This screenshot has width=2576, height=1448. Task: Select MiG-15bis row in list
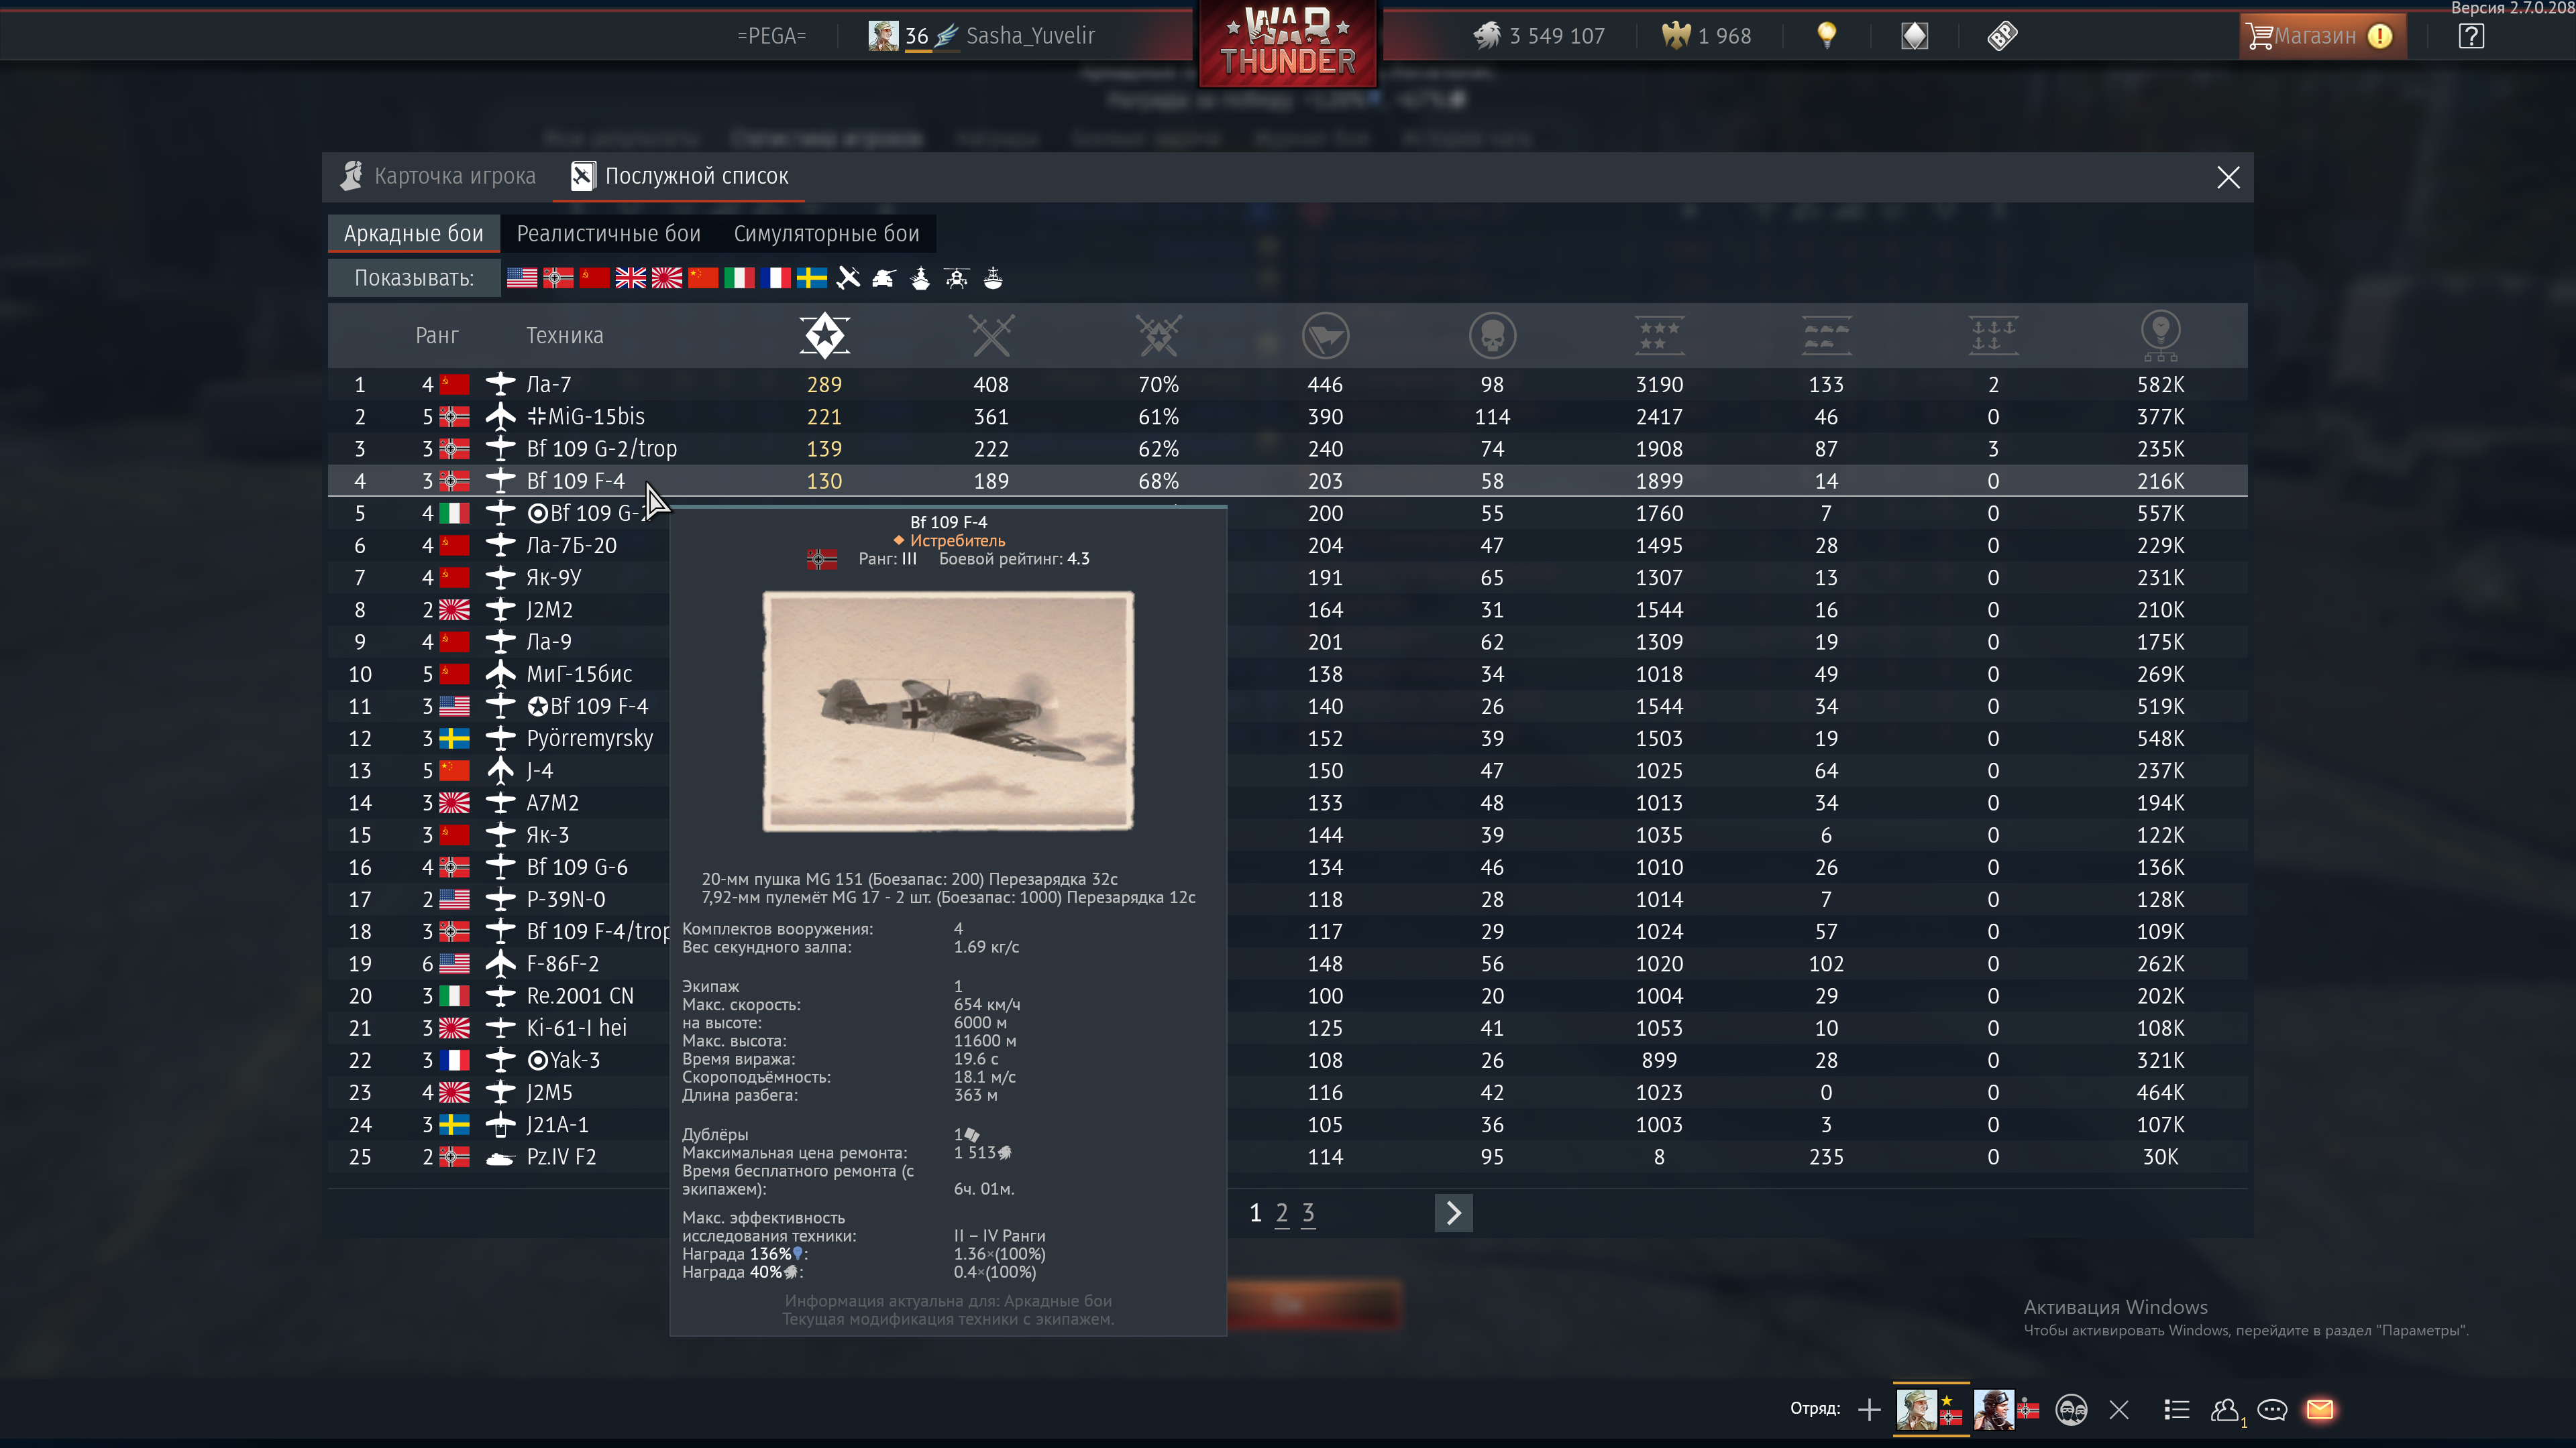pyautogui.click(x=1287, y=416)
